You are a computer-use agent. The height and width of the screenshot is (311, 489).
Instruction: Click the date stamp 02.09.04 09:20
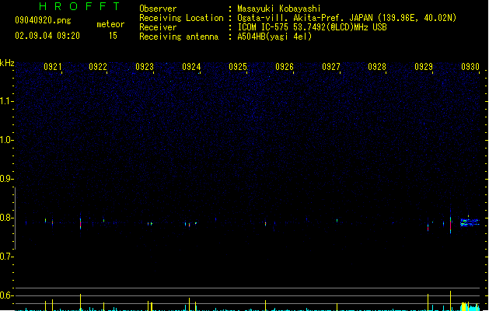47,36
